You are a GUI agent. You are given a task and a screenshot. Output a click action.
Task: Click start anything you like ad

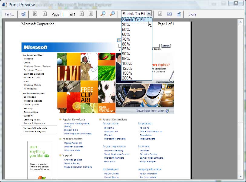click(39, 160)
